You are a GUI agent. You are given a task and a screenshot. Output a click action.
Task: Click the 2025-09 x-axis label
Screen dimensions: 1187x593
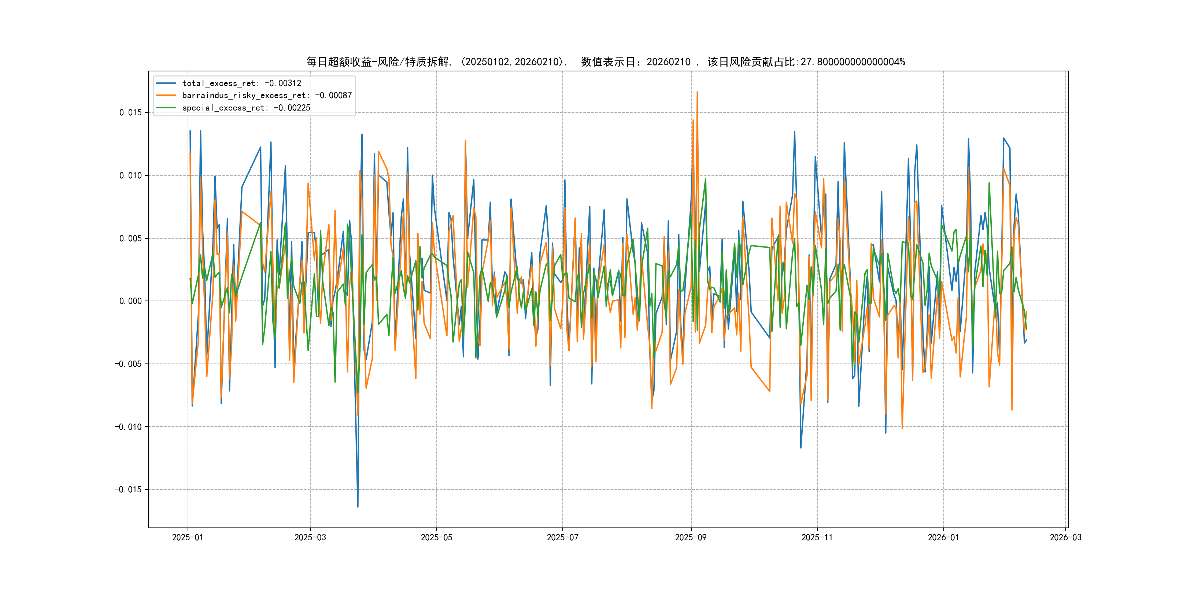click(691, 537)
